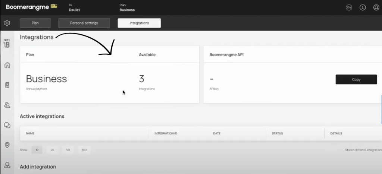Click the STATUS column header
The width and height of the screenshot is (382, 174).
(x=277, y=133)
